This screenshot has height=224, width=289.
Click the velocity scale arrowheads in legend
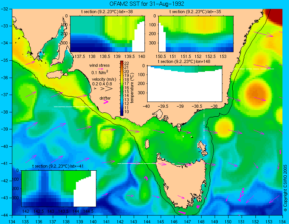click(x=104, y=89)
